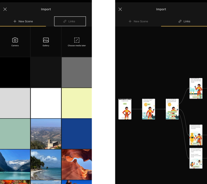Pick the medium gray color tile

pos(77,72)
